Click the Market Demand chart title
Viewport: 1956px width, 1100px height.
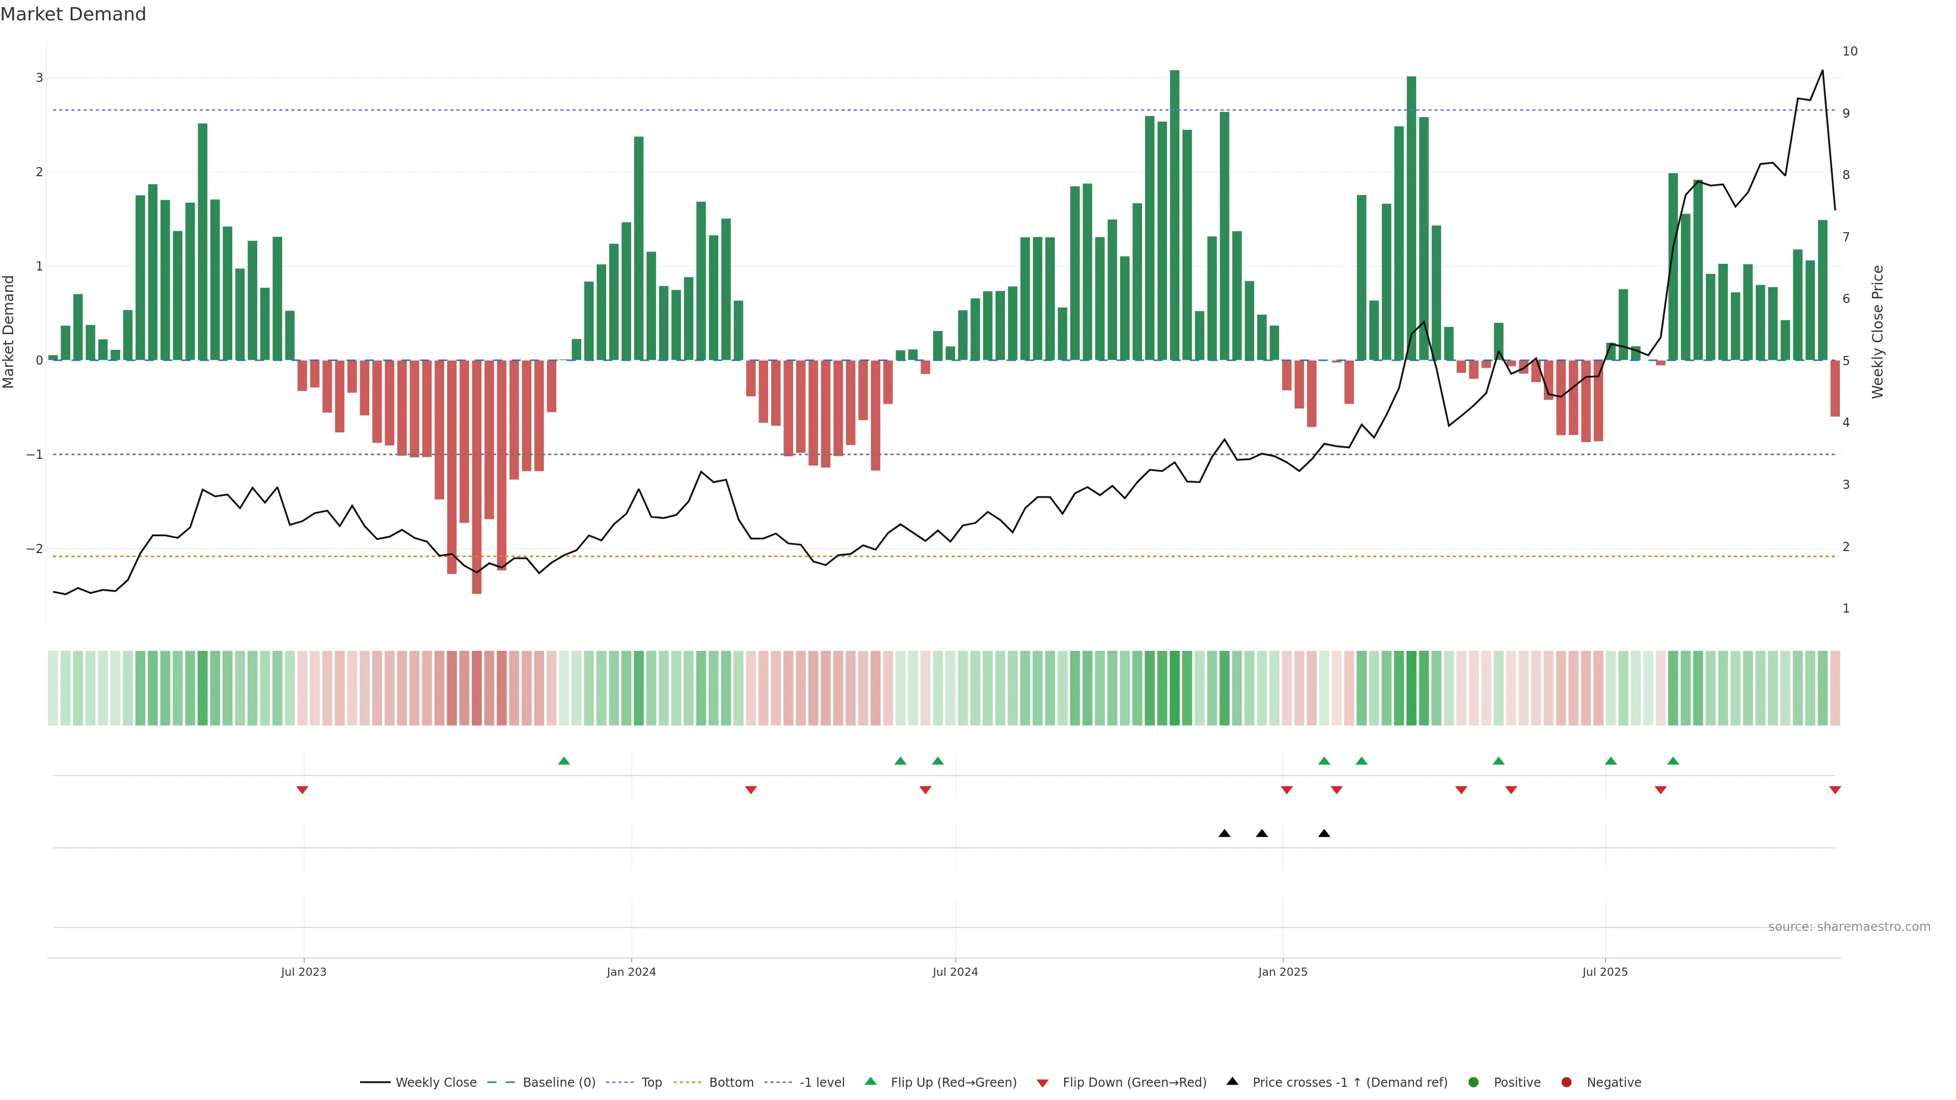coord(73,14)
